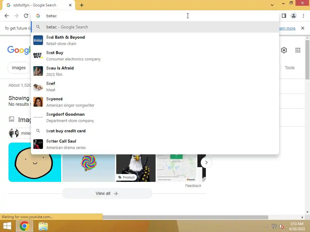
Task: Open the bald eagle Product image
Action: [x=136, y=168]
